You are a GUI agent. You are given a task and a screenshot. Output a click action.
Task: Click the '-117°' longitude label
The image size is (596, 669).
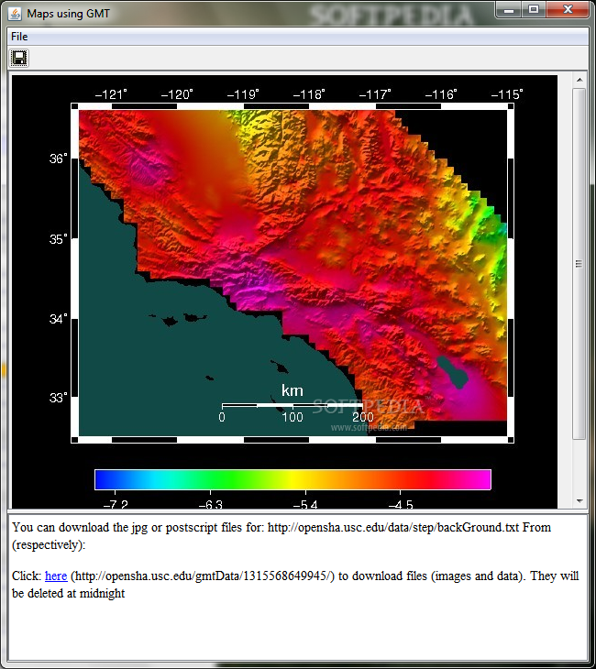pyautogui.click(x=375, y=94)
